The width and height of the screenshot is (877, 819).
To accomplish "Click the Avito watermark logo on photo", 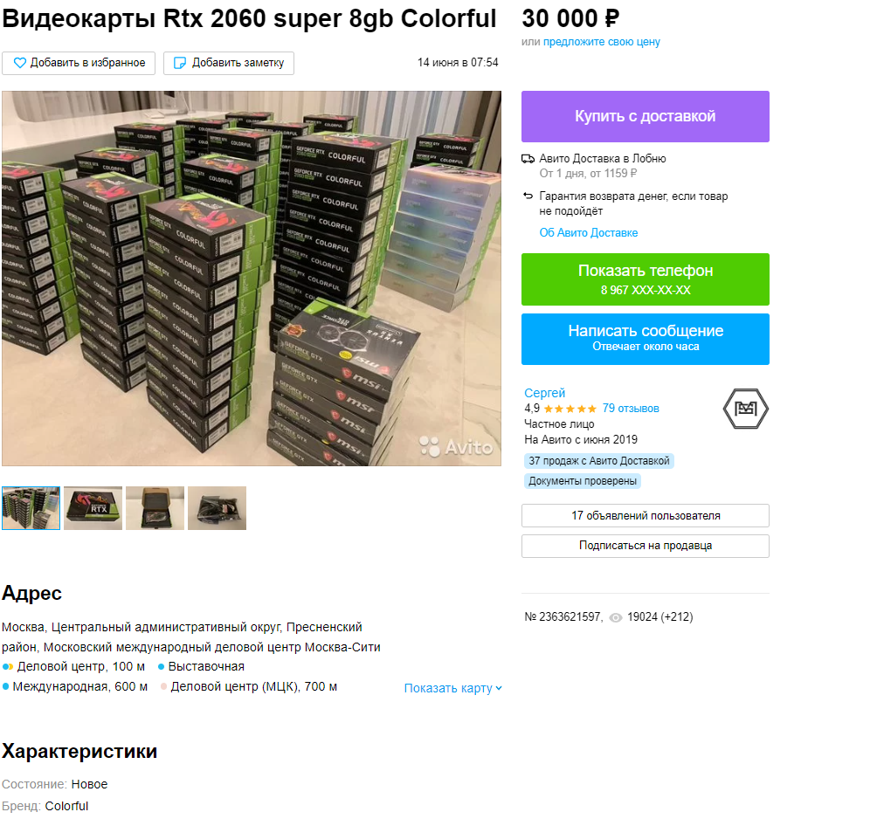I will (456, 447).
